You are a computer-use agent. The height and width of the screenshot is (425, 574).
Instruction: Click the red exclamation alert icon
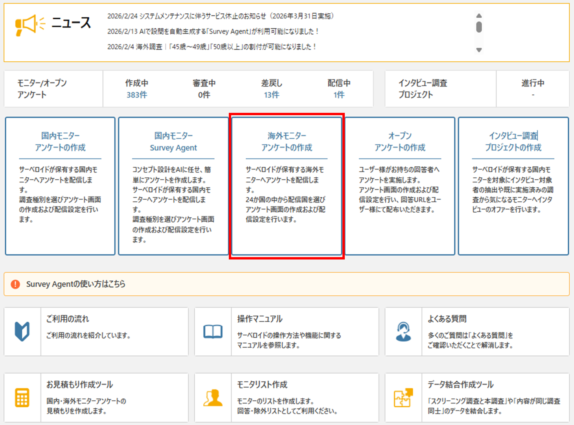point(15,284)
